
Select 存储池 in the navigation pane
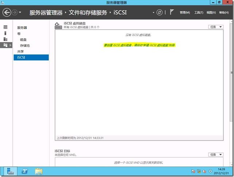pyautogui.click(x=24, y=45)
